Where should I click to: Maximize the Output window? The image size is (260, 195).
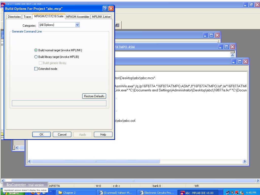[240, 62]
